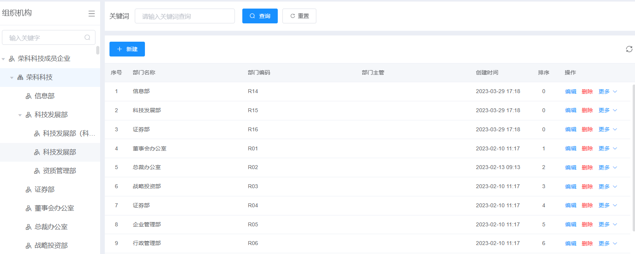This screenshot has height=254, width=635.
Task: Click the 董事会办公室 tree node icon
Action: [x=28, y=208]
